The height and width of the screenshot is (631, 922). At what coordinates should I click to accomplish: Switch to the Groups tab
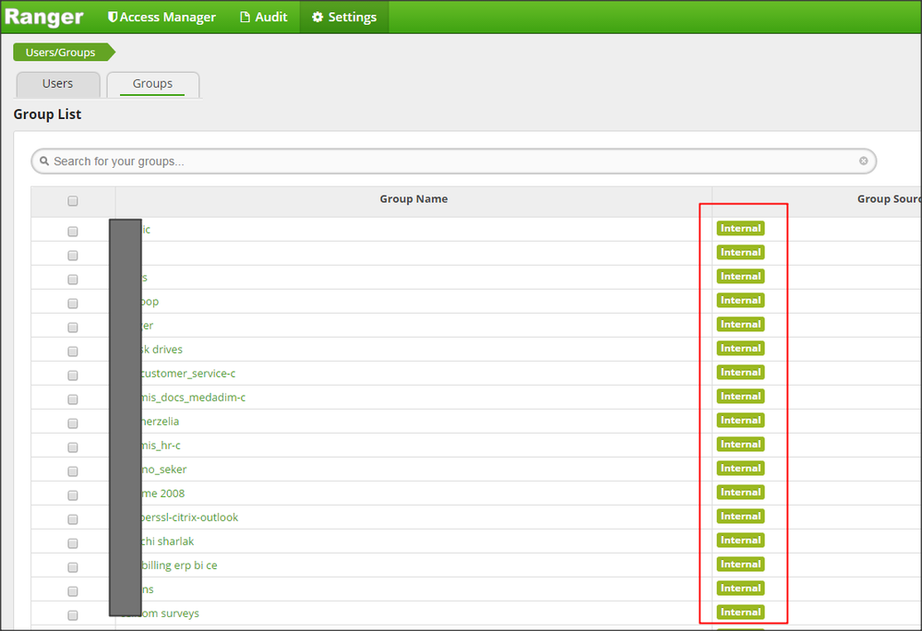pos(152,84)
